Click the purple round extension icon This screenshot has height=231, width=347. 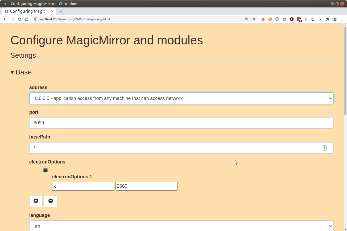pyautogui.click(x=284, y=19)
